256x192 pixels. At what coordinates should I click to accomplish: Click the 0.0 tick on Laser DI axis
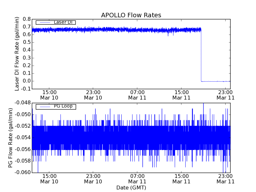tap(27, 81)
